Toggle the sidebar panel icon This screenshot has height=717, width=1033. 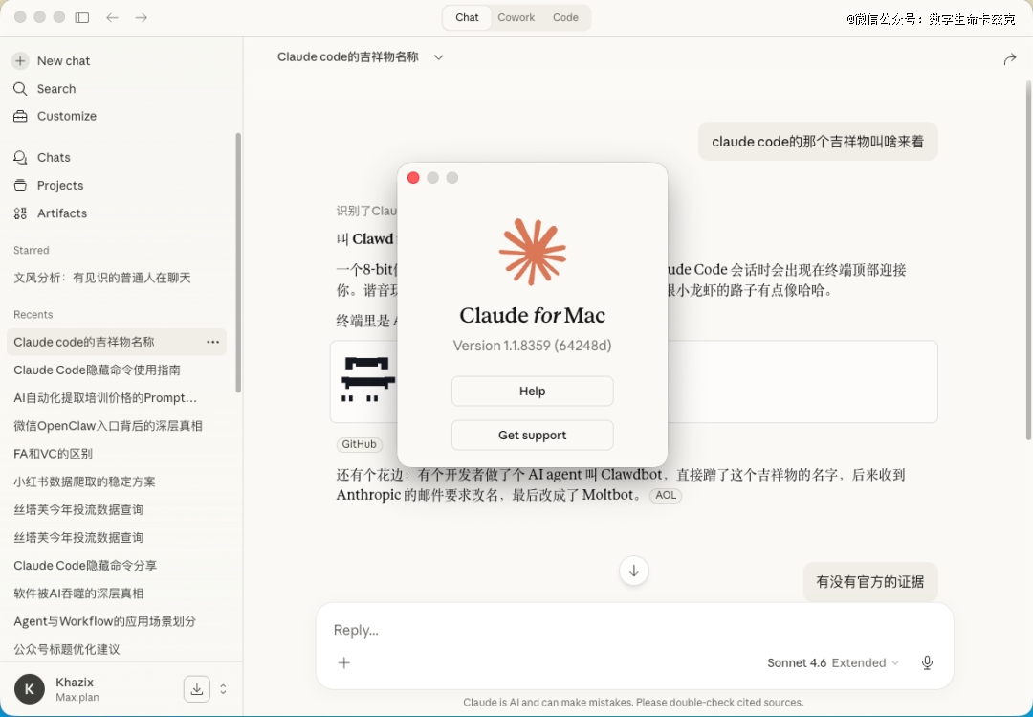(x=82, y=17)
